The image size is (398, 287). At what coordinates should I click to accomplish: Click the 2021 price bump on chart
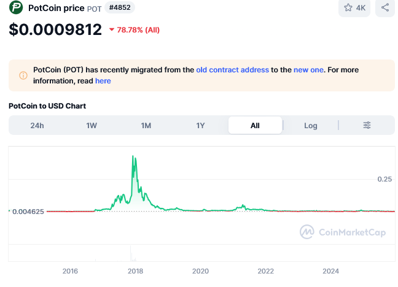coord(243,206)
